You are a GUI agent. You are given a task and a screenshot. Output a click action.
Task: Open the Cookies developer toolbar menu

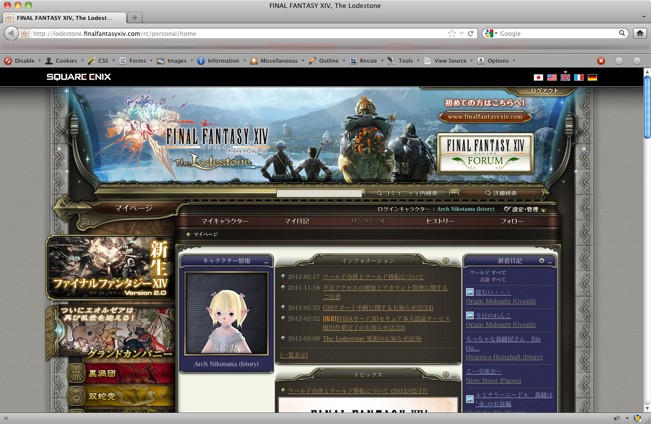(x=63, y=61)
